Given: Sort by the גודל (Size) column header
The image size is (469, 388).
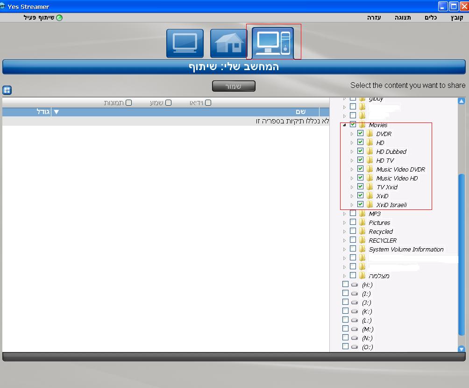Looking at the screenshot, I should pos(44,112).
